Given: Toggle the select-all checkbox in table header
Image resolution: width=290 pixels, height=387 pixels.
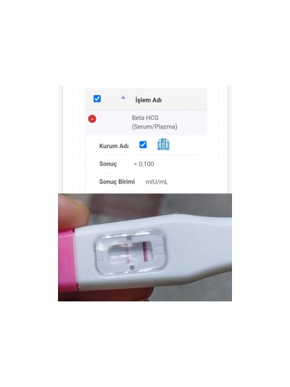Looking at the screenshot, I should coord(97,99).
